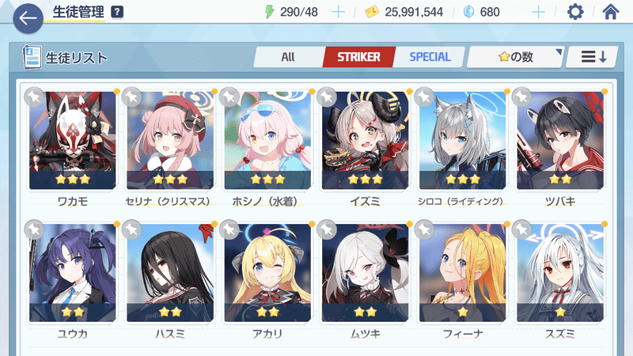Switch to the All tab
This screenshot has height=356, width=633.
click(288, 57)
